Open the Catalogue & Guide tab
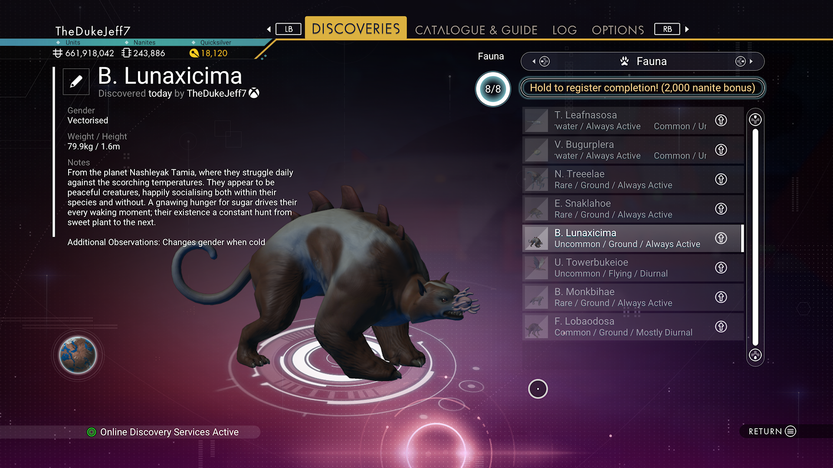Screen dimensions: 833x468 (x=476, y=30)
